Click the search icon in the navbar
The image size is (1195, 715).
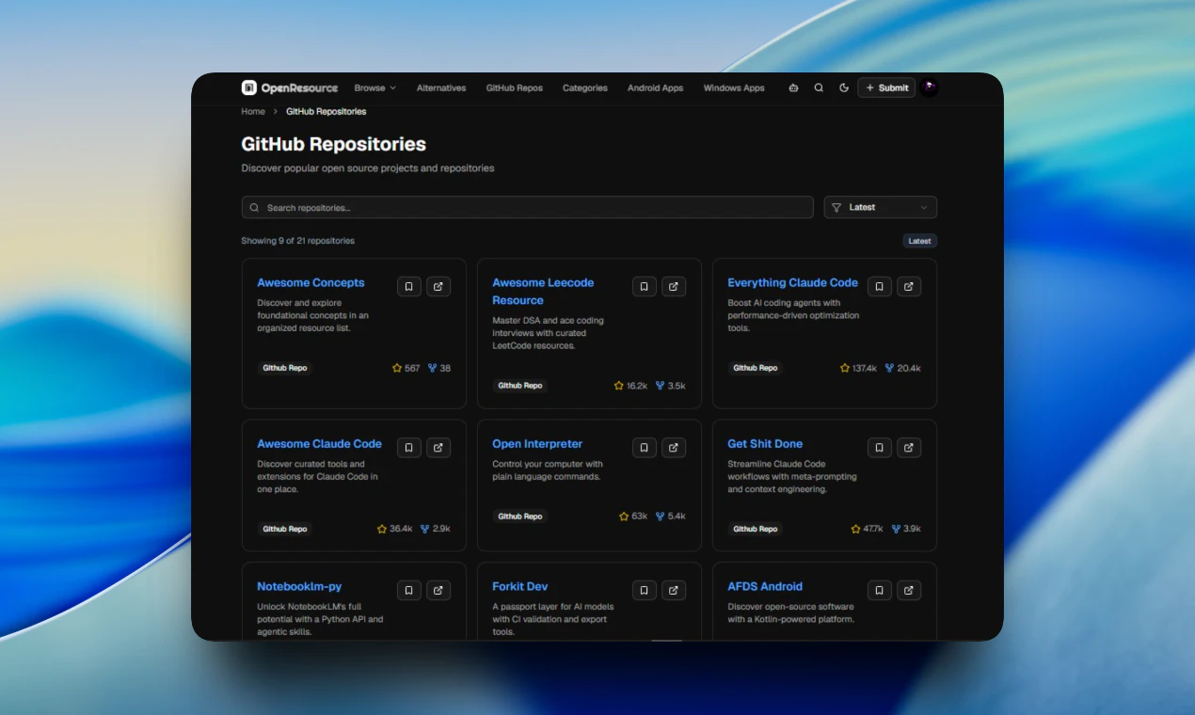[x=819, y=87]
